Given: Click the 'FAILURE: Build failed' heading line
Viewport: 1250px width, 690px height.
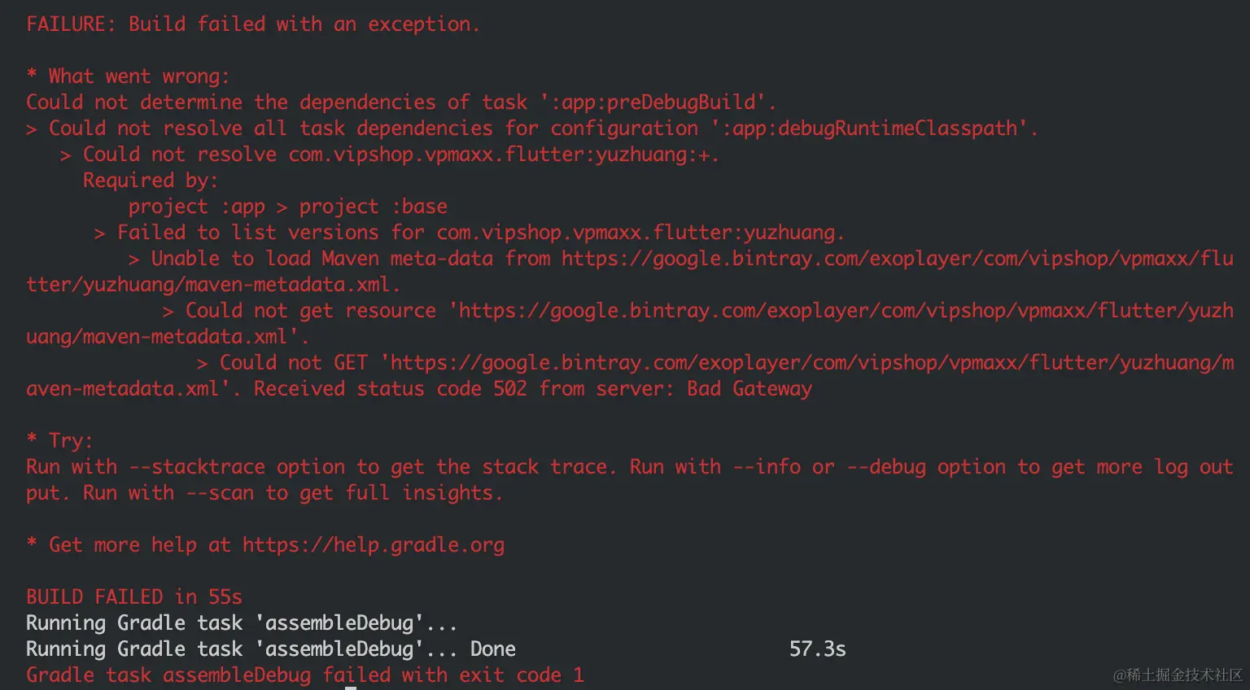Looking at the screenshot, I should [253, 24].
